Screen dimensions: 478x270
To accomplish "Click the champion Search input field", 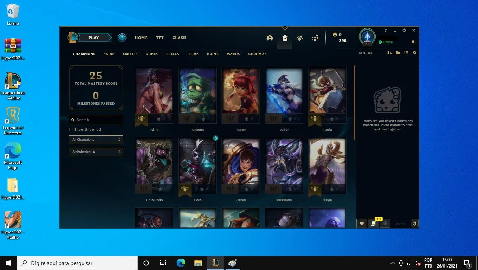I will click(96, 120).
